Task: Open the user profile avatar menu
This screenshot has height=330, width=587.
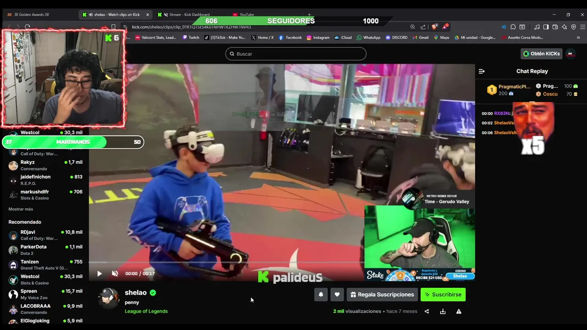Action: pyautogui.click(x=570, y=54)
